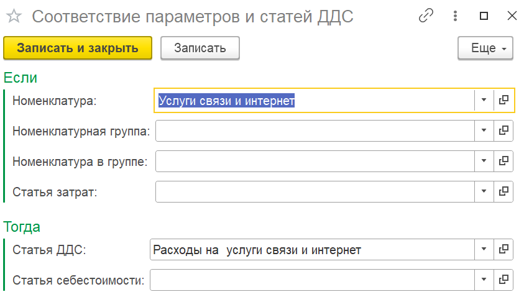Add this form to favorites with star icon
The height and width of the screenshot is (297, 524).
pyautogui.click(x=14, y=16)
